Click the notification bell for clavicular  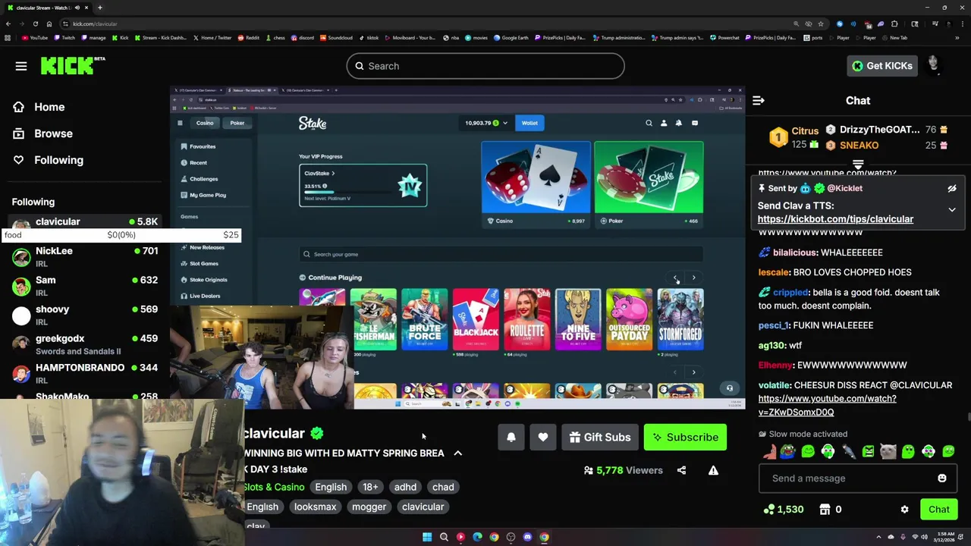click(x=511, y=438)
